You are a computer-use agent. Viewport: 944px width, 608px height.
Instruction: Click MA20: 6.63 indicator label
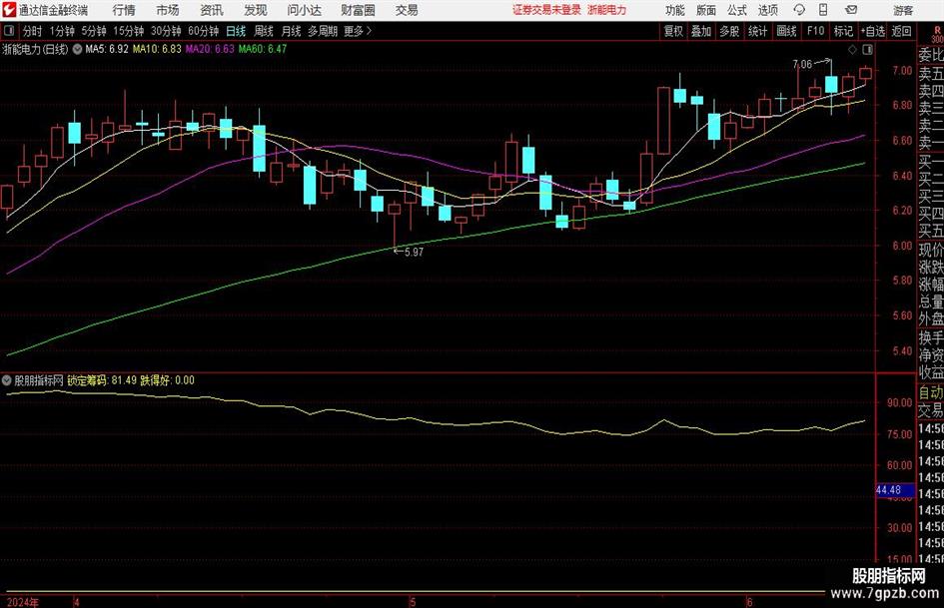[210, 49]
